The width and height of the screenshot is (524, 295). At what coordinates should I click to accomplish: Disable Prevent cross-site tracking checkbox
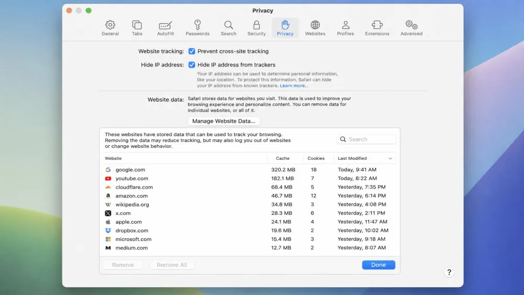coord(191,51)
